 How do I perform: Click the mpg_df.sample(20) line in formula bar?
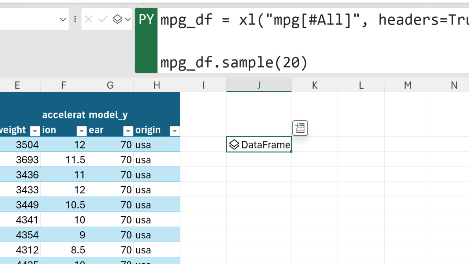click(x=234, y=62)
